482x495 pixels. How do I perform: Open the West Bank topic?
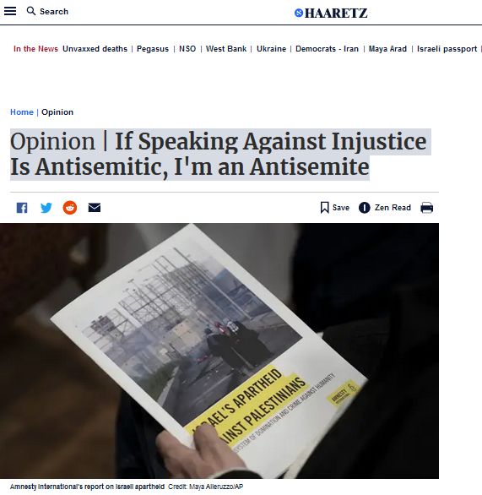pos(226,49)
